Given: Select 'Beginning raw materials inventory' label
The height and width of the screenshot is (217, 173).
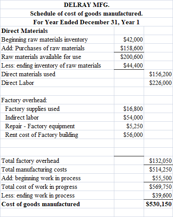Looking at the screenshot, I should tap(44, 39).
